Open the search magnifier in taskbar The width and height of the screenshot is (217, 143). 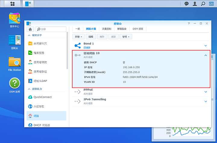[203, 4]
